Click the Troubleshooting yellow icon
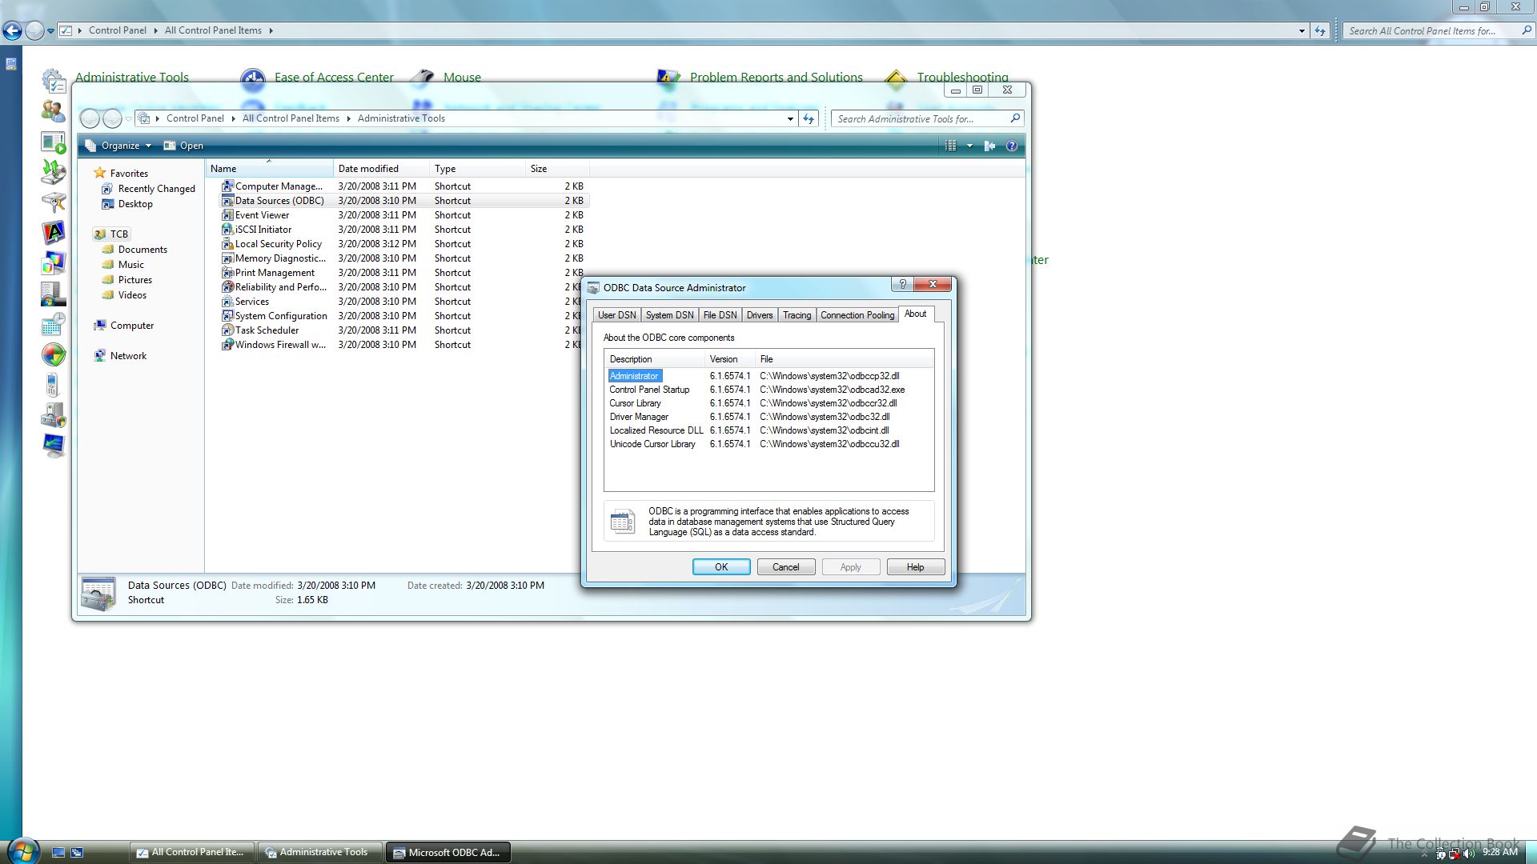 (x=896, y=78)
